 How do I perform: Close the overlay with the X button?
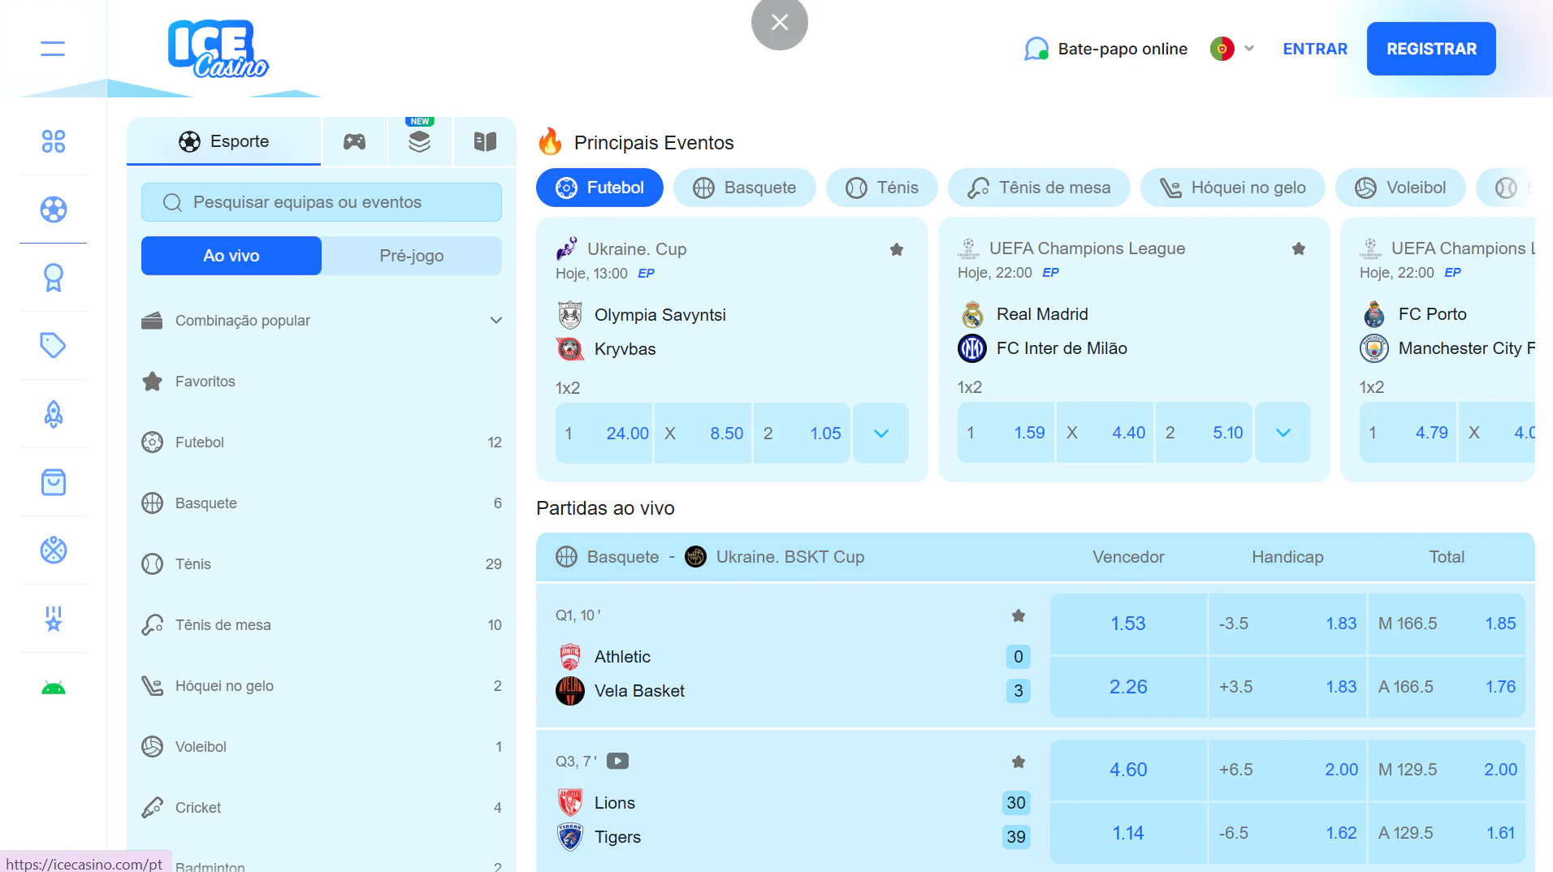pos(780,22)
